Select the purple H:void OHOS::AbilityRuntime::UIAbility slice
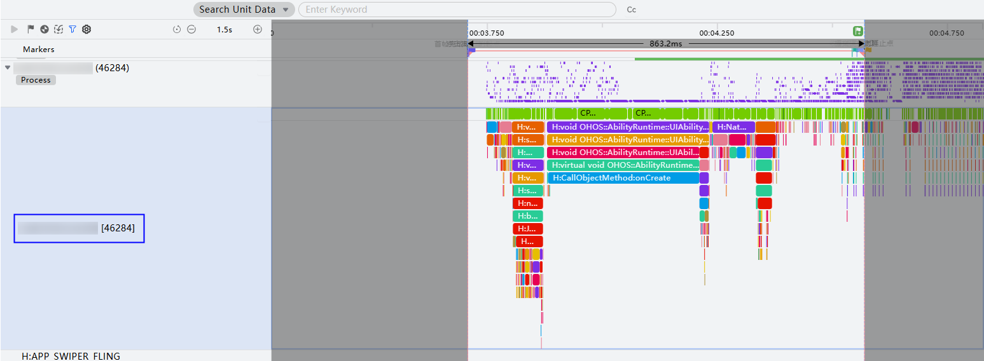The width and height of the screenshot is (984, 361). pyautogui.click(x=628, y=127)
